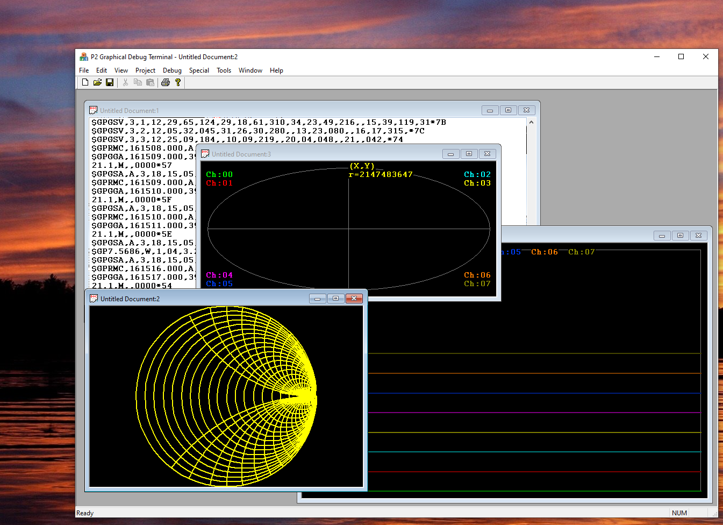Open About via the question mark icon
The image size is (723, 525).
pos(178,82)
